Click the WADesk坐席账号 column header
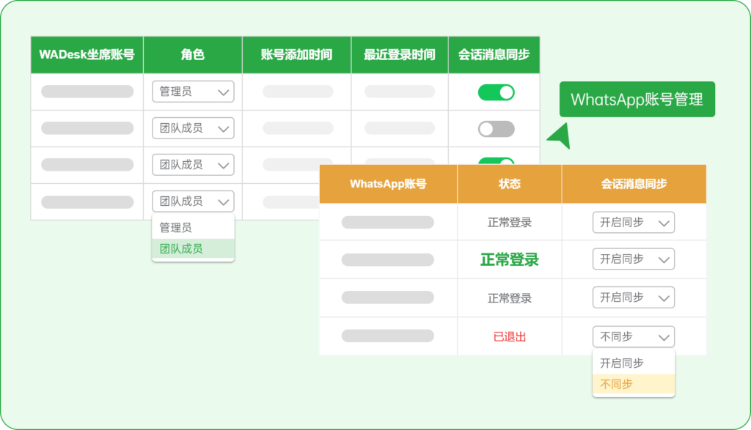 click(87, 54)
